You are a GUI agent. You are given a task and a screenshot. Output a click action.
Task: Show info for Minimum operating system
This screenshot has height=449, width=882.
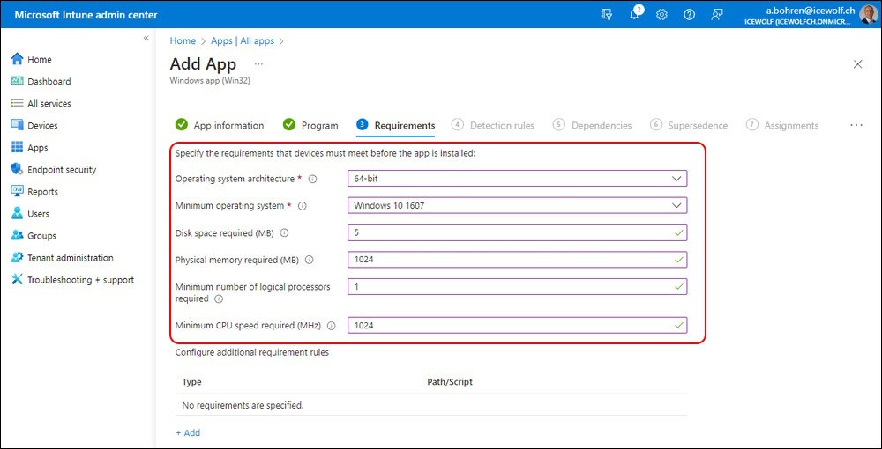click(x=302, y=206)
